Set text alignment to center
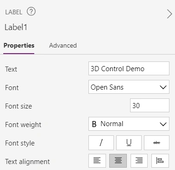This screenshot has height=170, width=175. 118,161
